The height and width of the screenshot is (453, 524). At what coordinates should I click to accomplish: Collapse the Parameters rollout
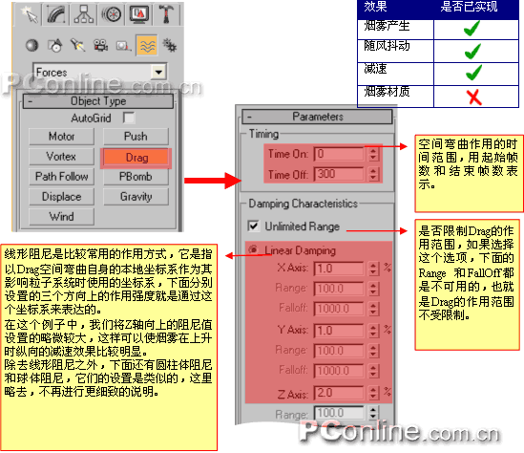[317, 117]
